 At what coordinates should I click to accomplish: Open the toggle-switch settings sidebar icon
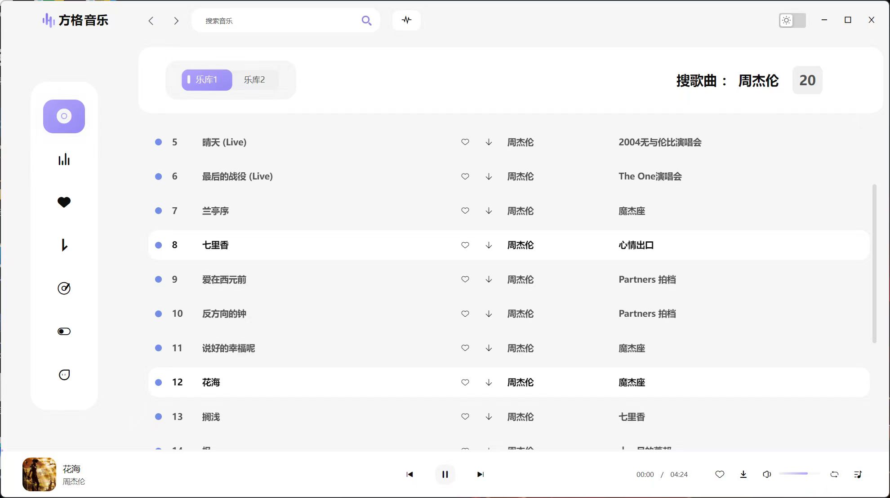(x=64, y=332)
